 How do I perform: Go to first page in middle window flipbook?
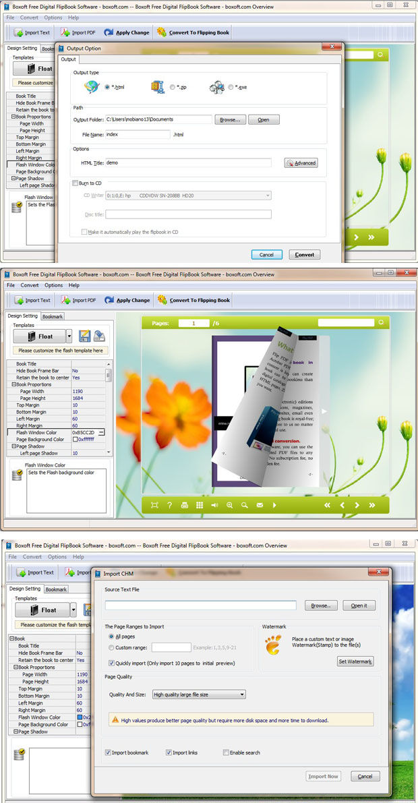[327, 505]
